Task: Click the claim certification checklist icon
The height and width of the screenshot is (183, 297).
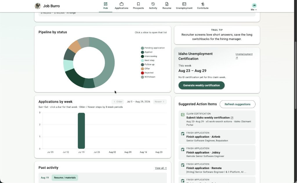Action: pyautogui.click(x=183, y=115)
